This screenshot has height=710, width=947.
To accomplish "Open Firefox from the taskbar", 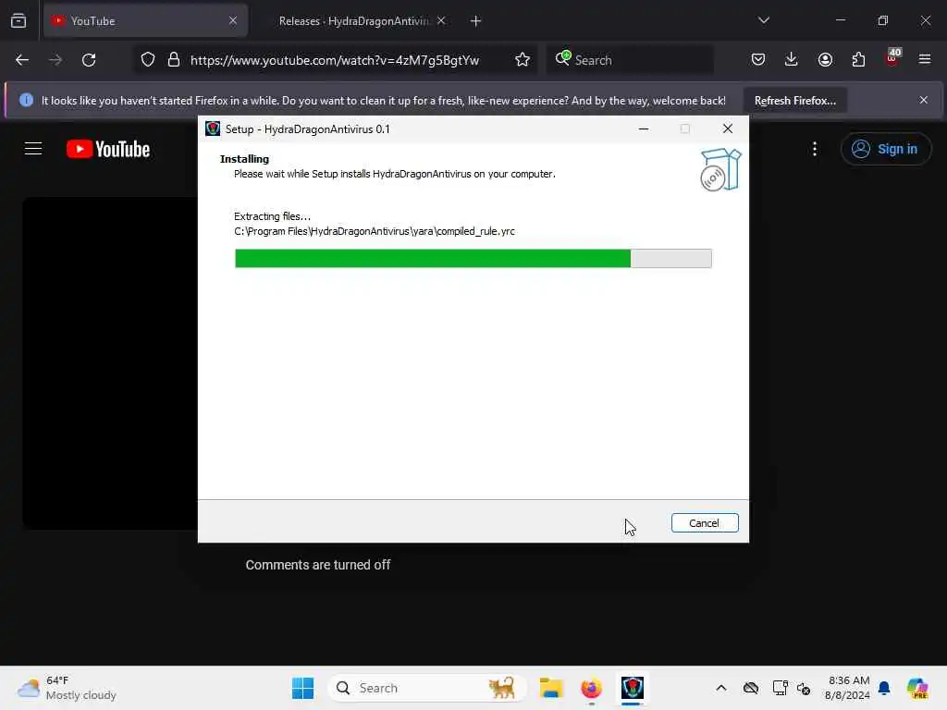I will click(591, 688).
